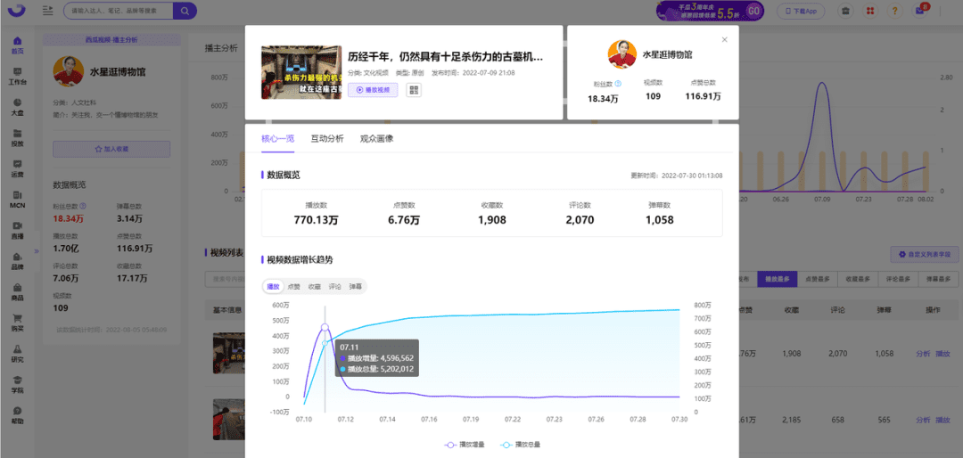Viewport: 963px width, 458px height.
Task: Go to 首页 in the left sidebar
Action: [17, 45]
